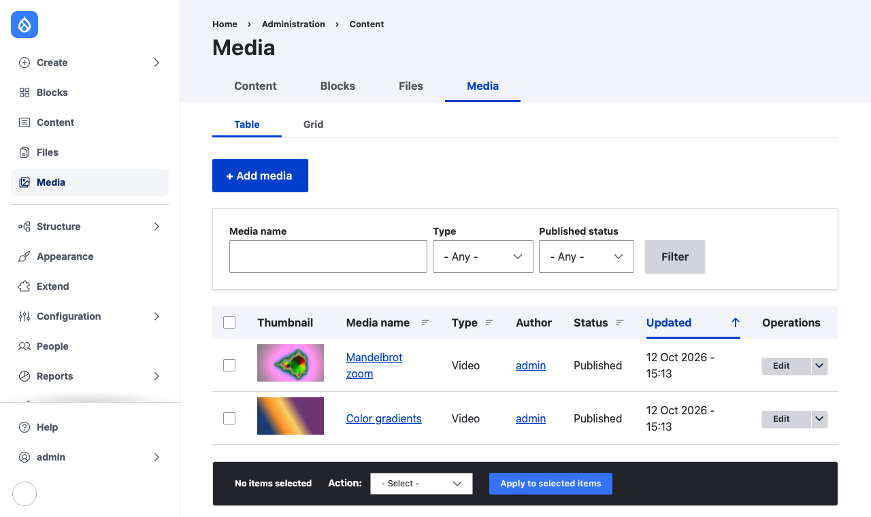The height and width of the screenshot is (517, 871).
Task: Expand the Reports submenu chevron
Action: tap(157, 376)
